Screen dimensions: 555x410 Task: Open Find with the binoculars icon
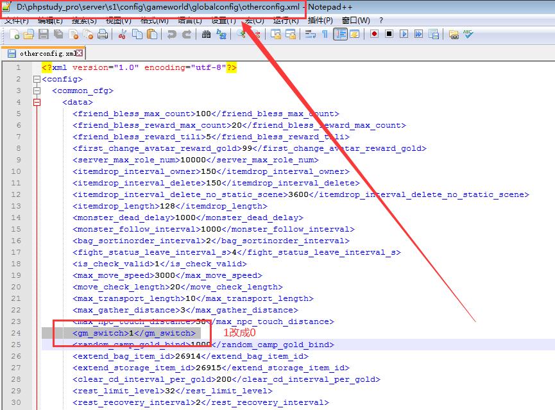tap(206, 34)
